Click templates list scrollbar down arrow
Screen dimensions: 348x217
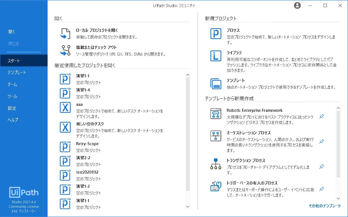(338, 199)
